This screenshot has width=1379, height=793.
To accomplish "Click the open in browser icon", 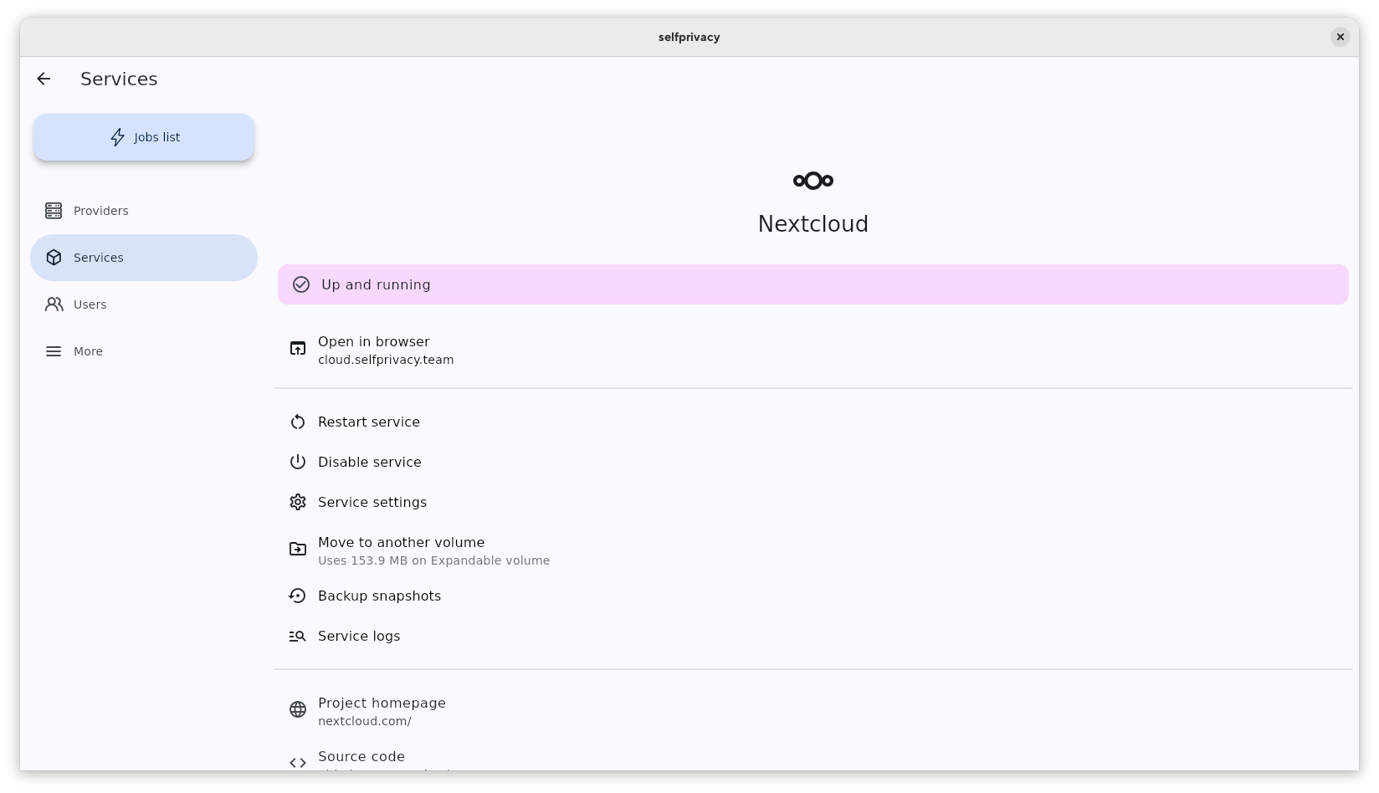I will pyautogui.click(x=298, y=348).
